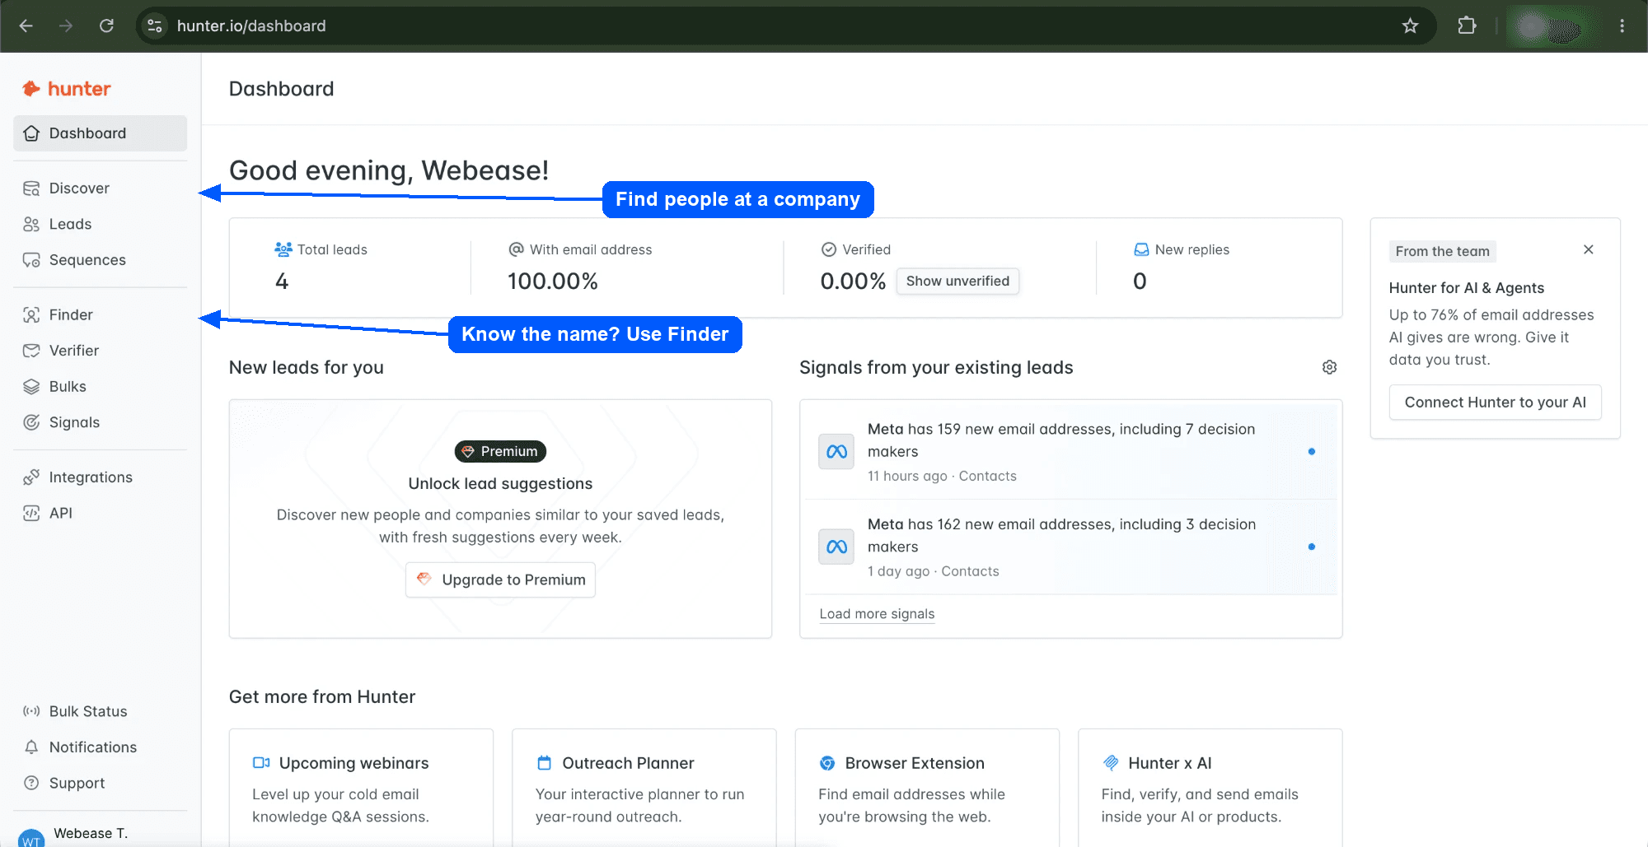
Task: Click Meta logo on 11 hours ago signal
Action: pos(836,452)
